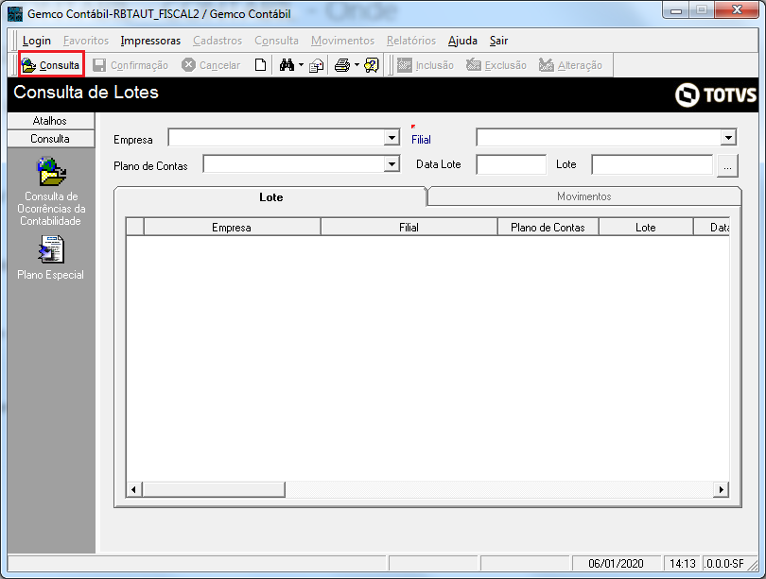Screen dimensions: 766x579
Task: Switch to the Movimentos tab
Action: (584, 196)
